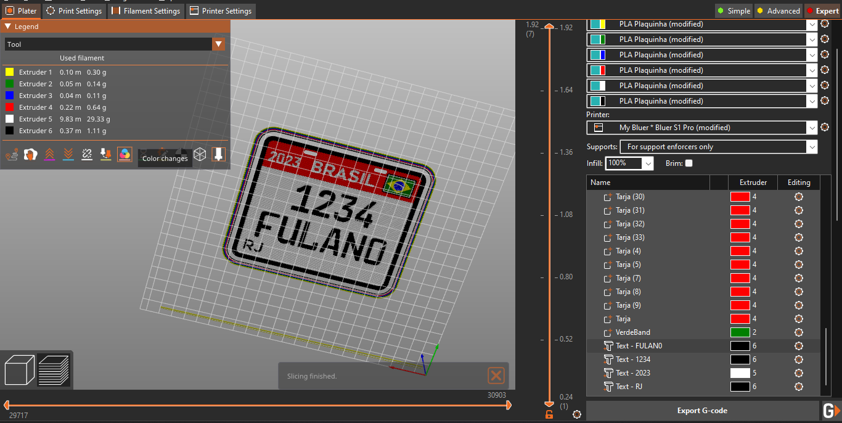This screenshot has height=423, width=842.
Task: Toggle travel moves visibility in the legend toolbar
Action: (12, 154)
